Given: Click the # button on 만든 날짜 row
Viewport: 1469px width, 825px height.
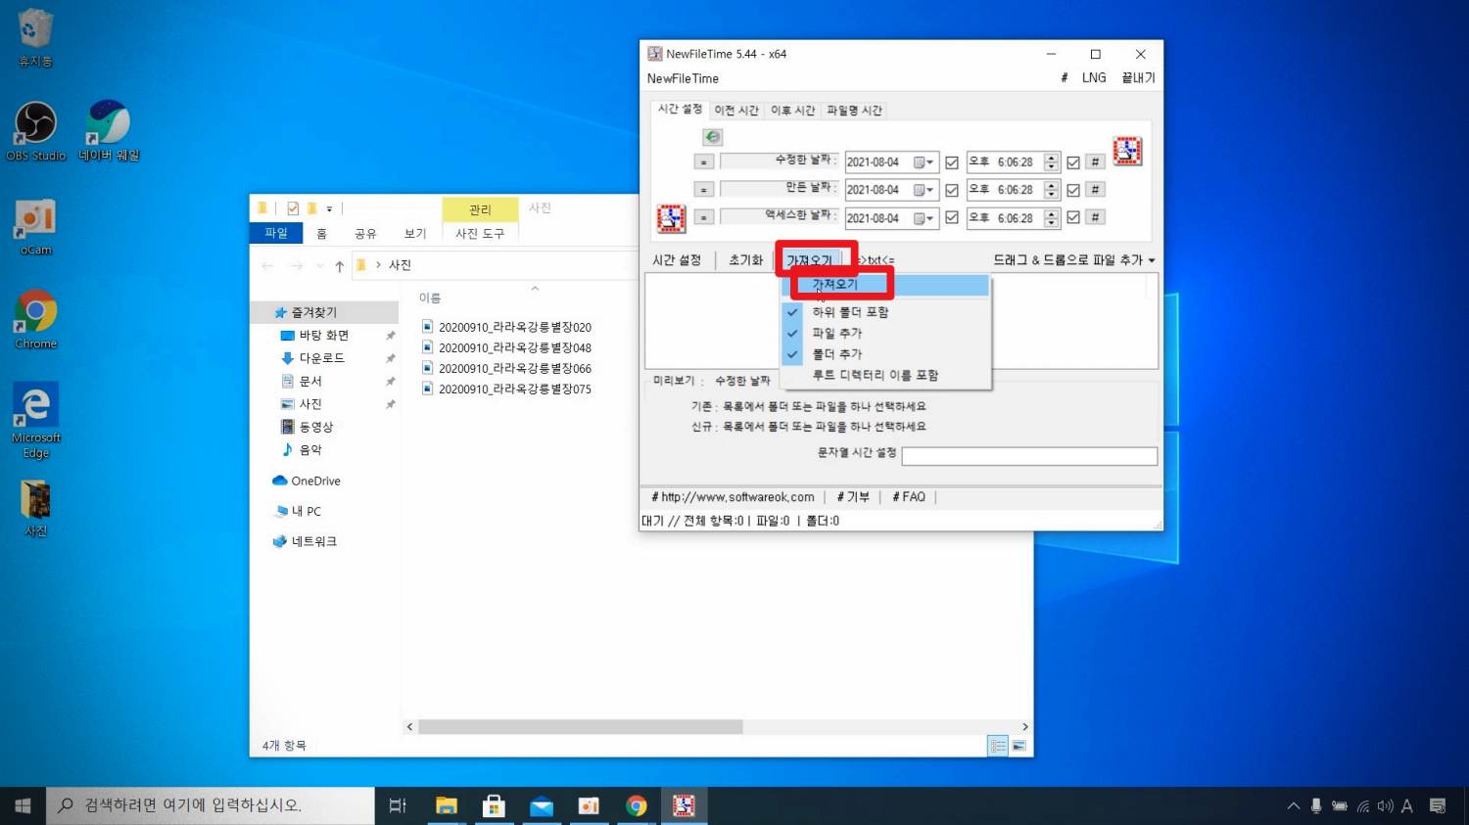Looking at the screenshot, I should click(x=1095, y=190).
